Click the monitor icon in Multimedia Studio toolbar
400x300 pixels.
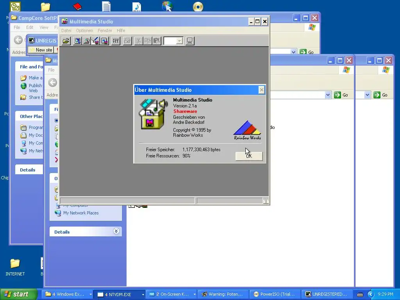click(190, 41)
